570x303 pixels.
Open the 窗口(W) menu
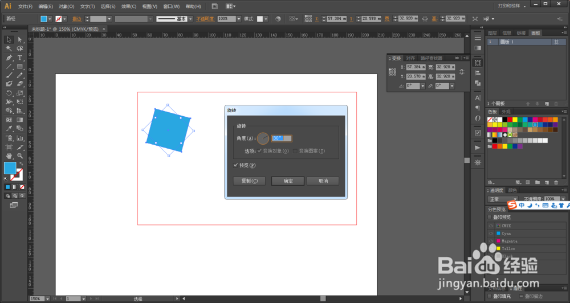point(171,6)
